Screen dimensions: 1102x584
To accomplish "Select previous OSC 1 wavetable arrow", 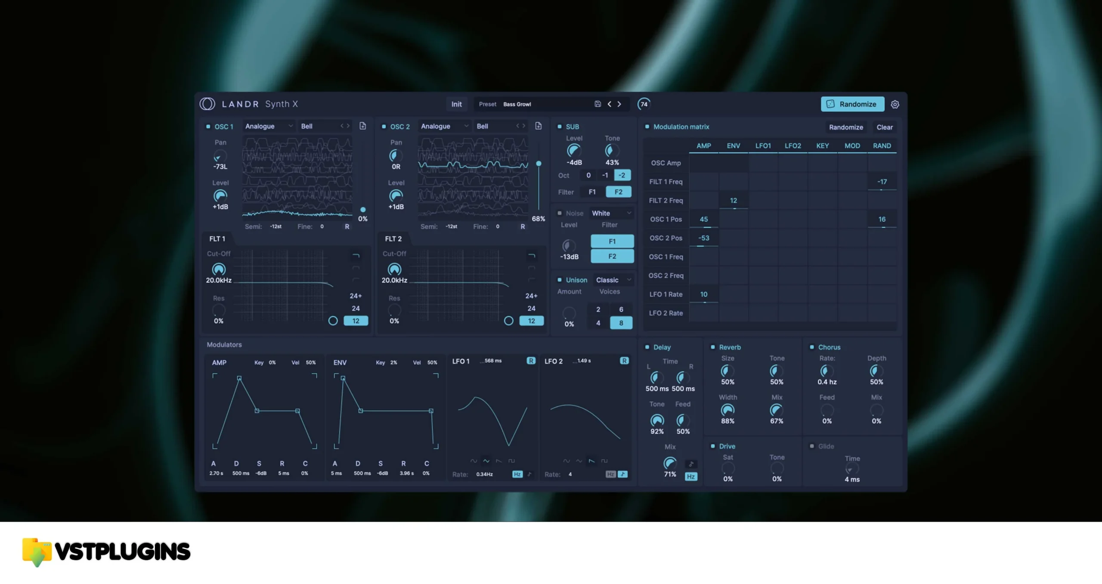I will pos(342,126).
